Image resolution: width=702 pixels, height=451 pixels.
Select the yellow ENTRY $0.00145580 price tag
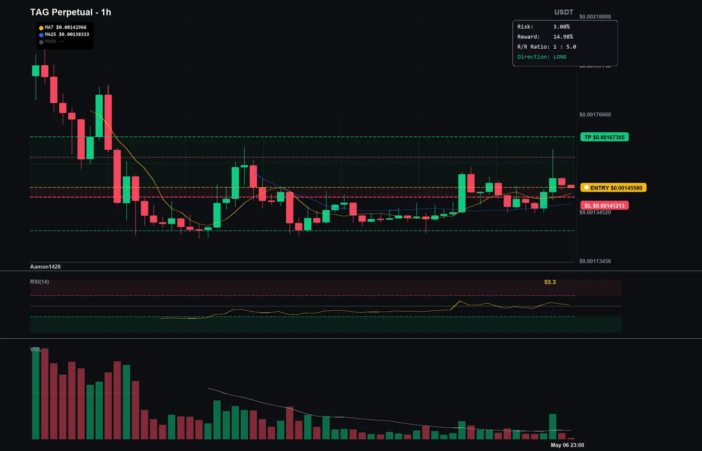pos(614,188)
